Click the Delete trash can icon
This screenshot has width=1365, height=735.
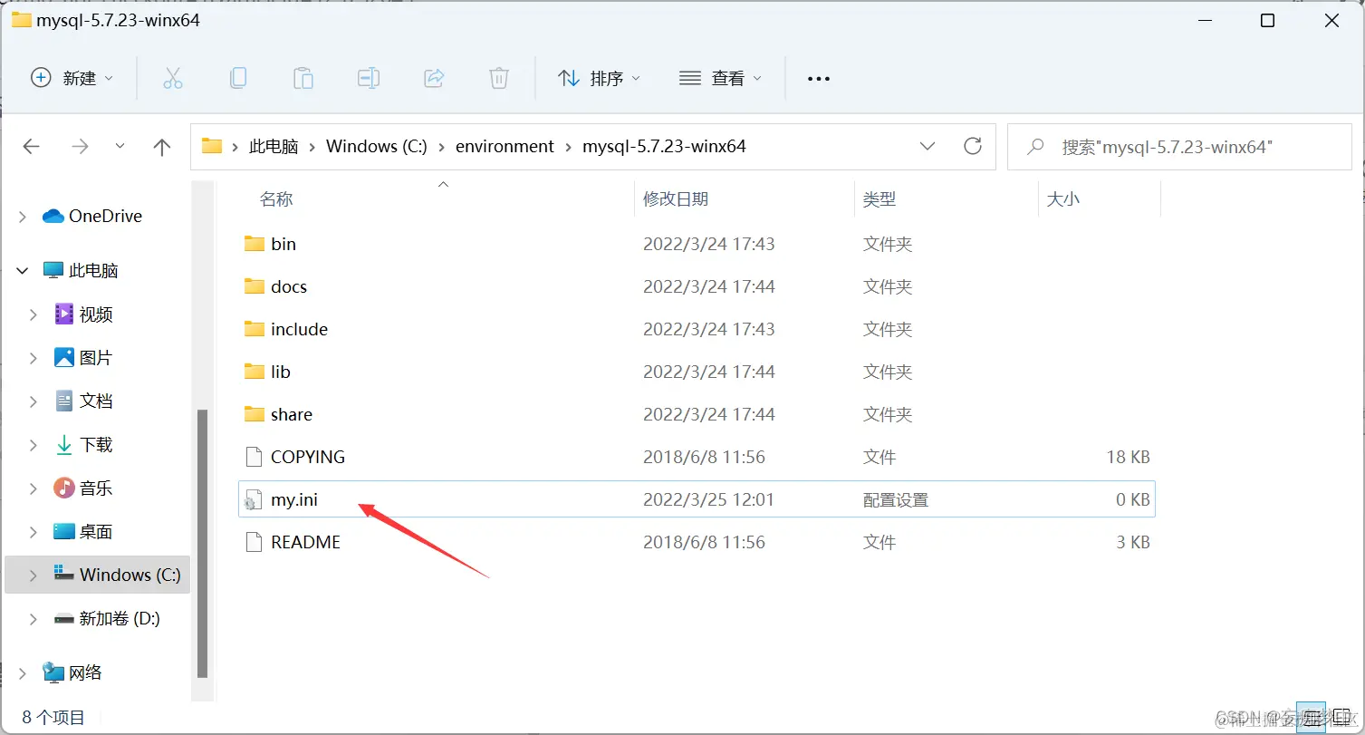point(499,78)
